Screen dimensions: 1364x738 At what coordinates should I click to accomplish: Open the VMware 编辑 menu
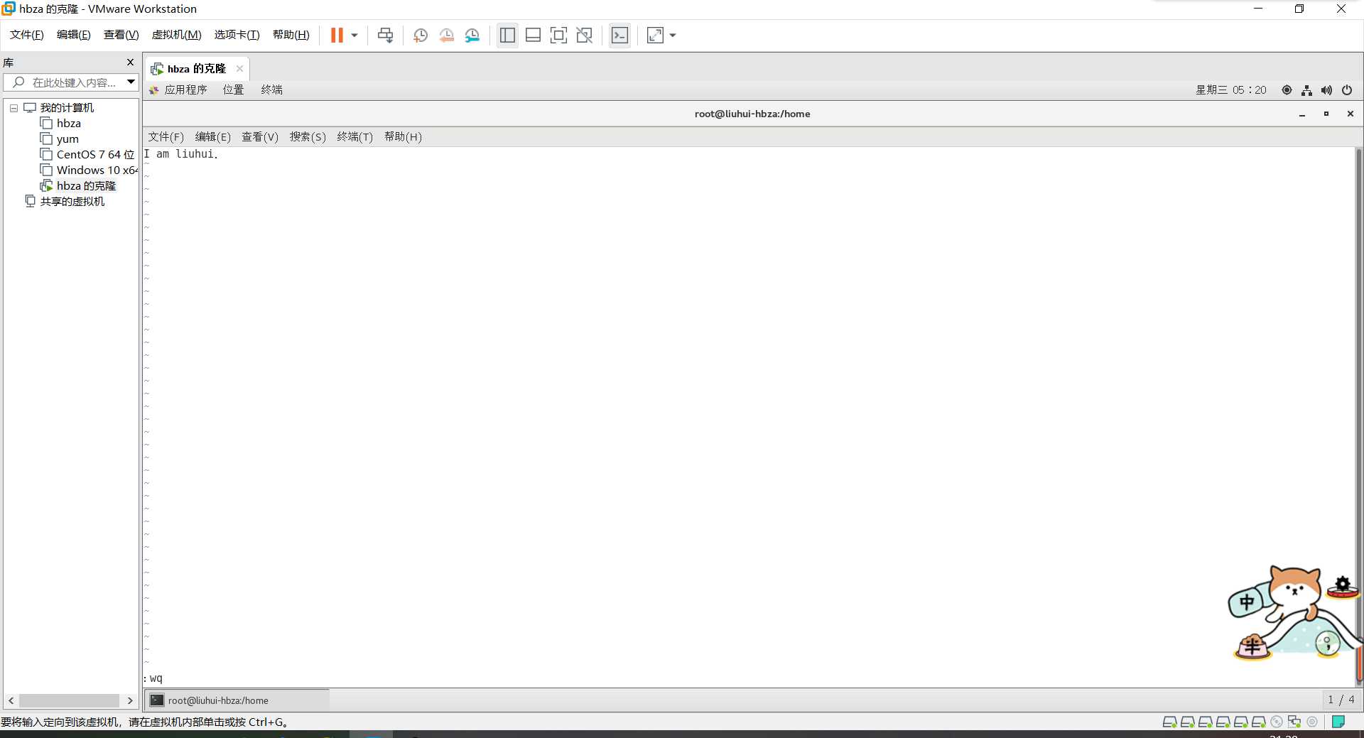[x=73, y=35]
